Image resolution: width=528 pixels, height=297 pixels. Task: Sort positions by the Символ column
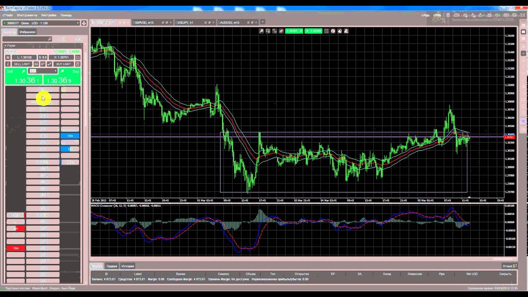[223, 274]
